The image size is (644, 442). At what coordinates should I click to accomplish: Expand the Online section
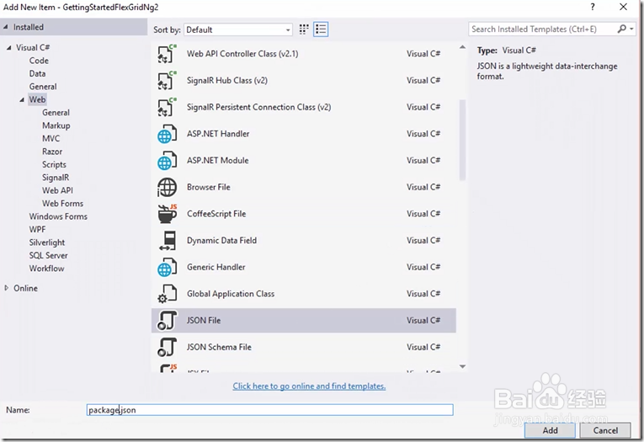[x=6, y=288]
